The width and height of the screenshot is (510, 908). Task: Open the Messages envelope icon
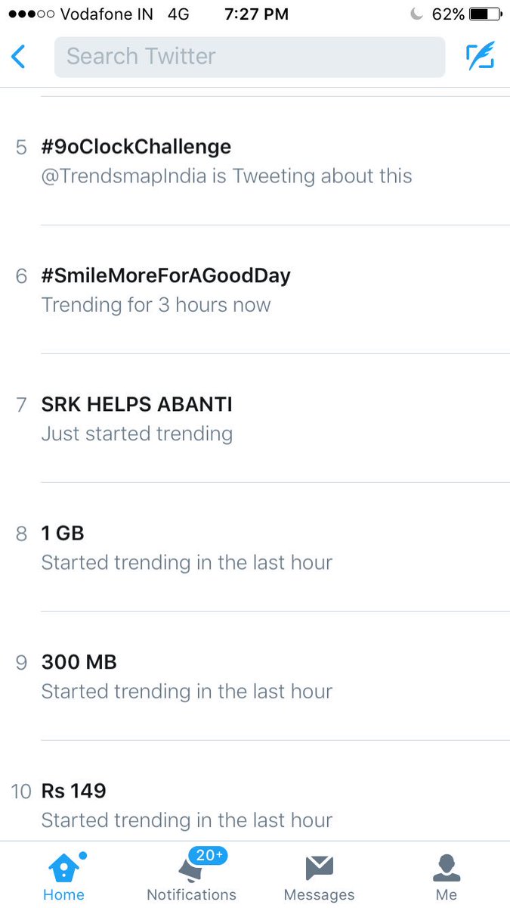point(319,869)
